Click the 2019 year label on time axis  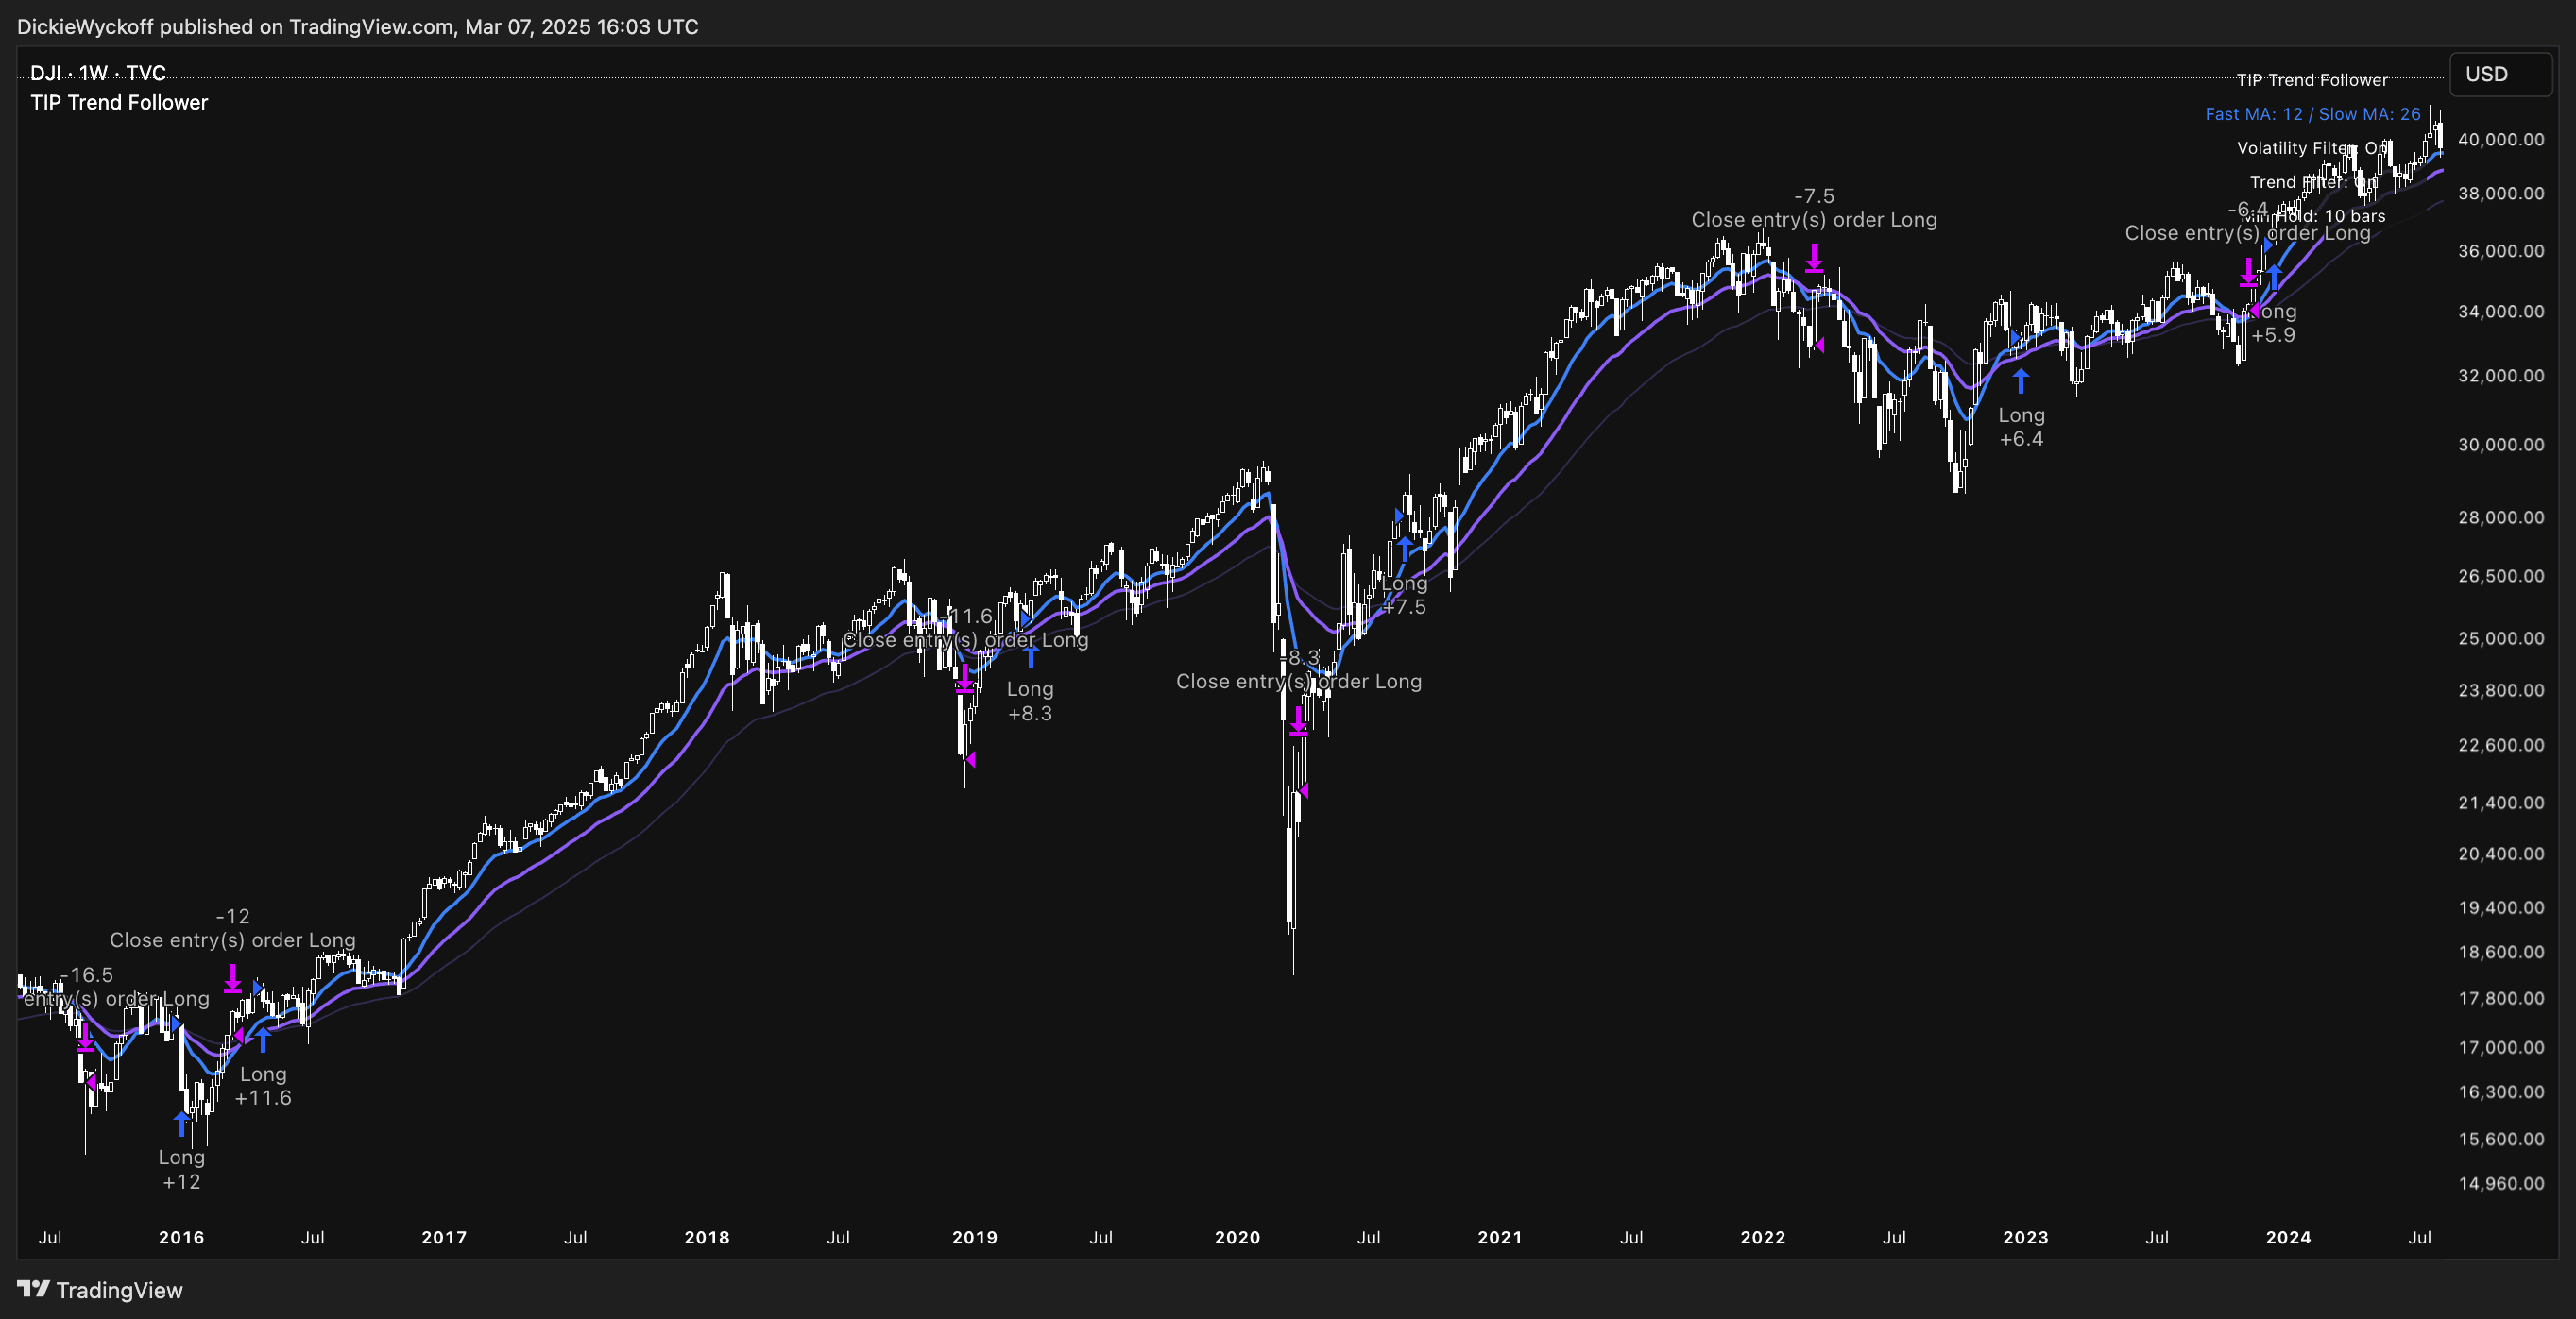click(x=975, y=1237)
